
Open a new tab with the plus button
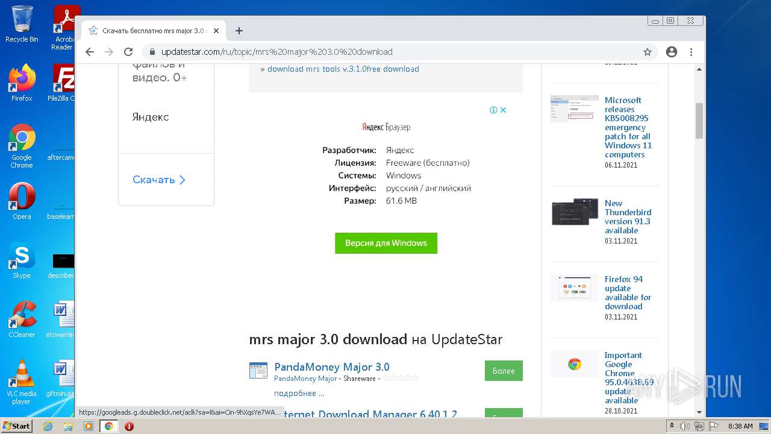tap(239, 31)
